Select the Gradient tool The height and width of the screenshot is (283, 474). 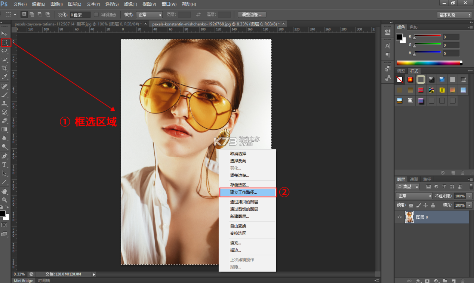(x=4, y=129)
